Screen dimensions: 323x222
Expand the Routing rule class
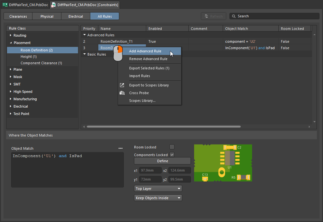[x=11, y=35]
